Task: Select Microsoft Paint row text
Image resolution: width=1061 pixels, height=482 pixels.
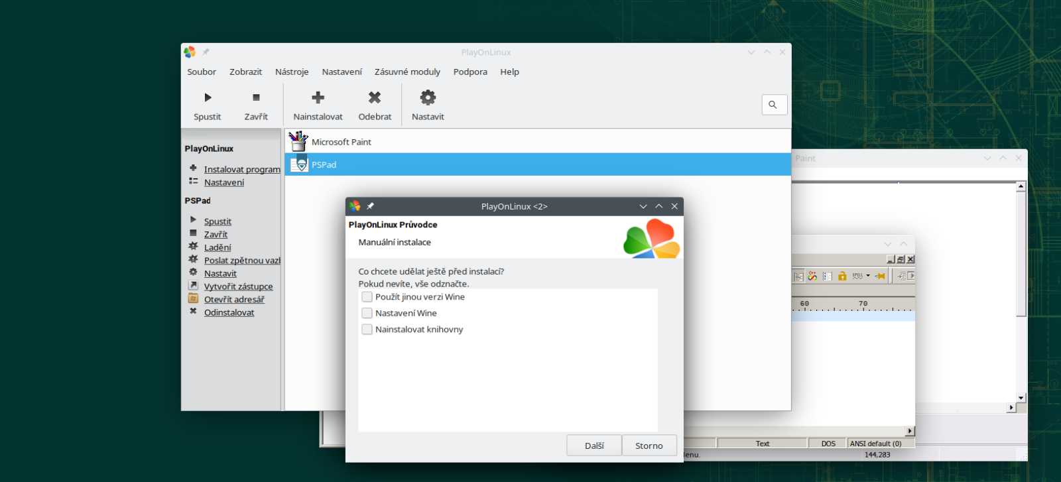Action: click(x=341, y=142)
